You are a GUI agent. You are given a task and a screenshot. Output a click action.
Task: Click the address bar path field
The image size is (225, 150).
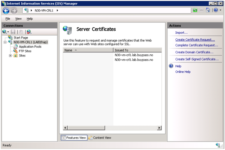(x=106, y=10)
